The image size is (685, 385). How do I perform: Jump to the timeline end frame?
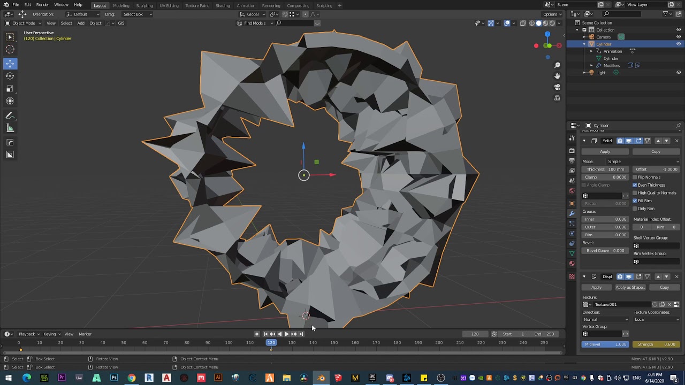(301, 334)
